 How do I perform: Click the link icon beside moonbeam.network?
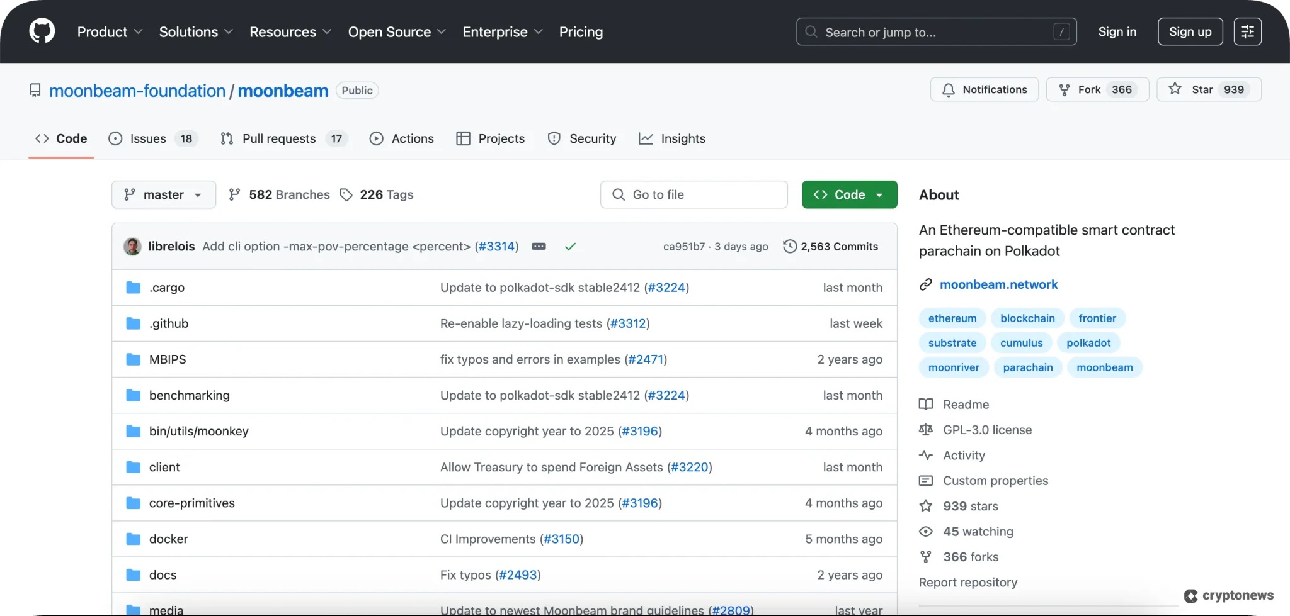[x=926, y=284]
